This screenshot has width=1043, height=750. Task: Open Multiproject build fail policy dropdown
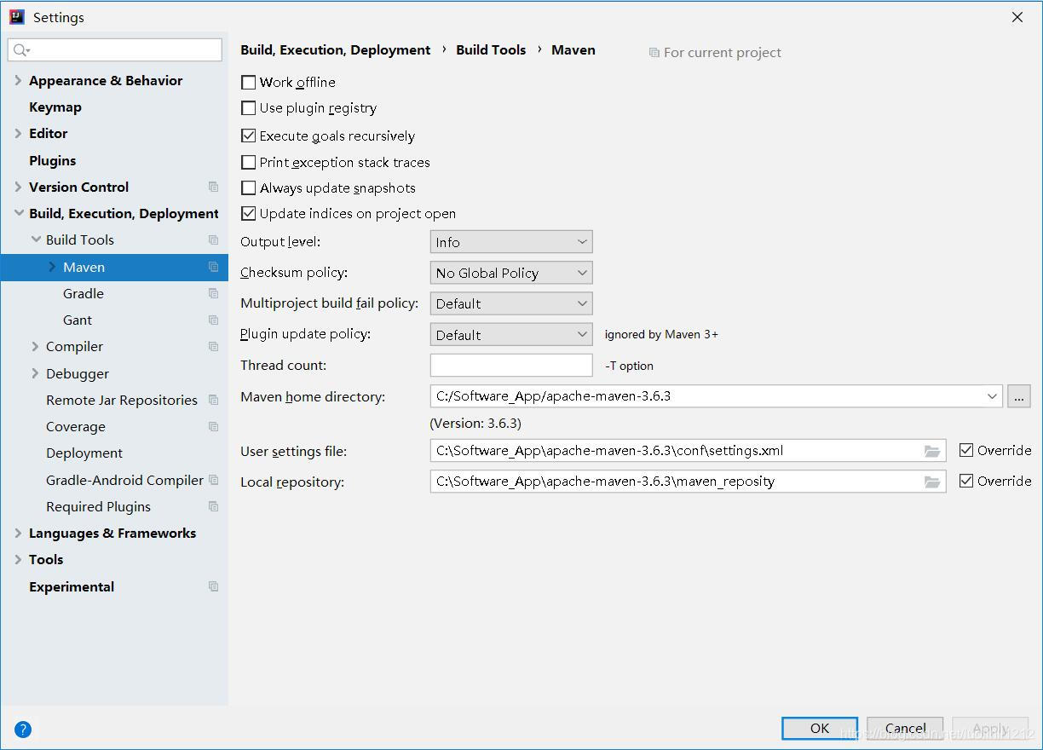pos(511,303)
